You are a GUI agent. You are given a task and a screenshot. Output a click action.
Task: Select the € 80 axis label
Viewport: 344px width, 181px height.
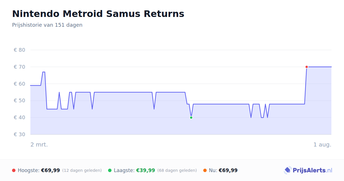point(19,50)
